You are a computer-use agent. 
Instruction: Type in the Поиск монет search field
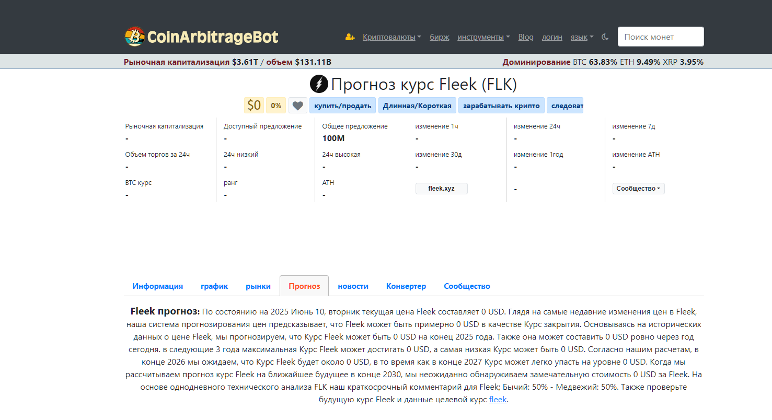pos(660,37)
